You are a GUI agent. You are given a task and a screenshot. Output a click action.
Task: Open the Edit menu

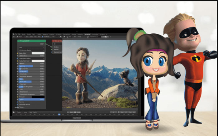coord(19,34)
